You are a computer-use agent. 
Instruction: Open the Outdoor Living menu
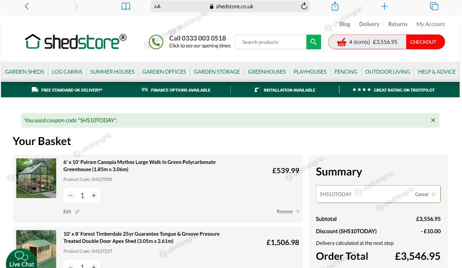coord(387,72)
